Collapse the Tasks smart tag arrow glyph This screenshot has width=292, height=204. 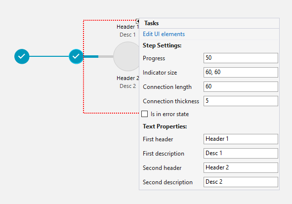(137, 21)
